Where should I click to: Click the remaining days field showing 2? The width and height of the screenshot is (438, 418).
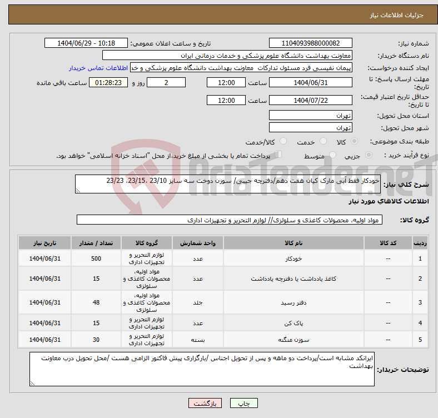[166, 82]
